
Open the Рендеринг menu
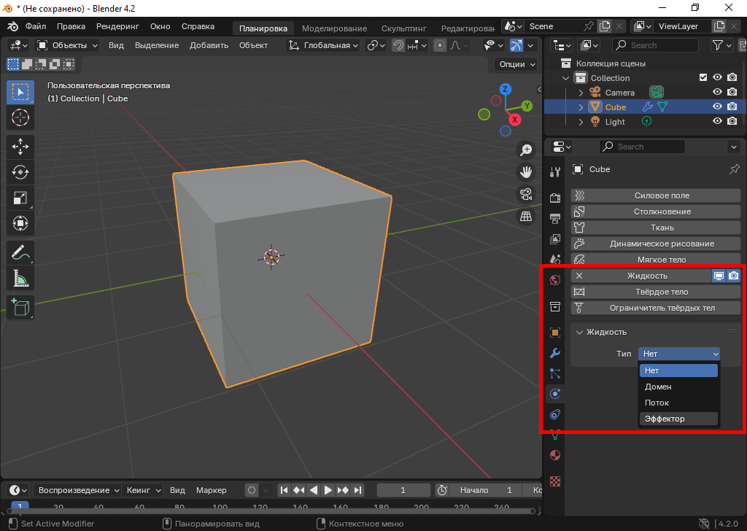tap(117, 26)
